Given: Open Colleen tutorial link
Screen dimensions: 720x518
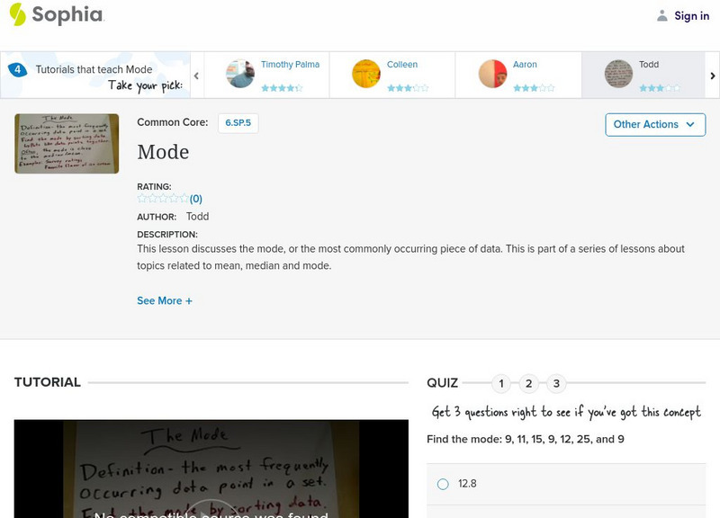Looking at the screenshot, I should [401, 65].
